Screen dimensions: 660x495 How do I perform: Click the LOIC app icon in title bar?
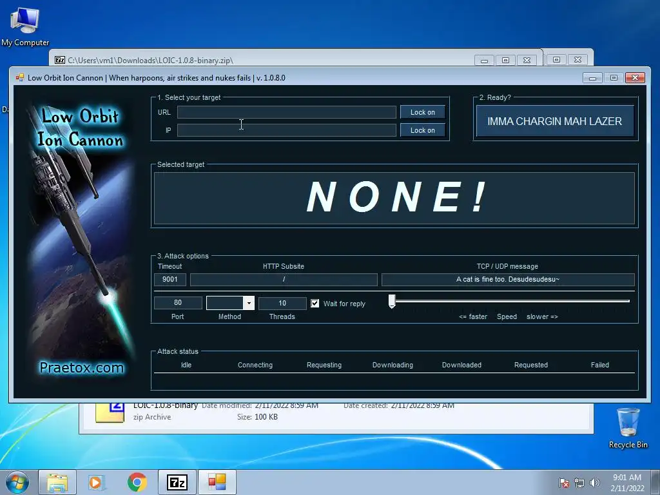(x=19, y=77)
